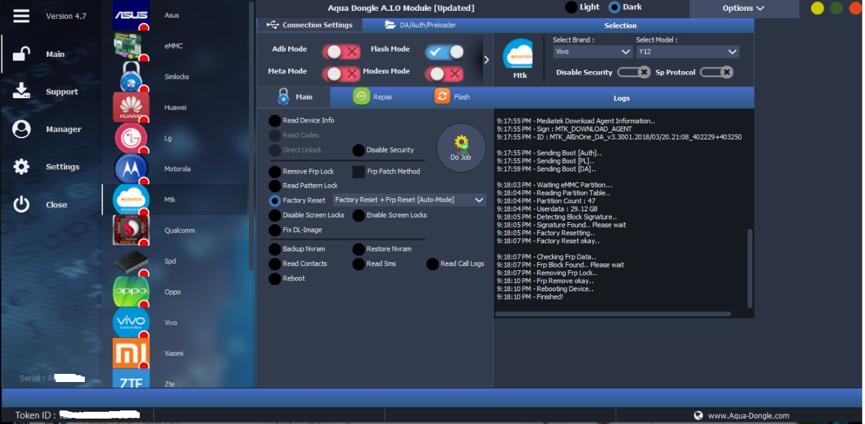Select the Simlocks padlock icon
This screenshot has height=424, width=865.
(x=131, y=77)
